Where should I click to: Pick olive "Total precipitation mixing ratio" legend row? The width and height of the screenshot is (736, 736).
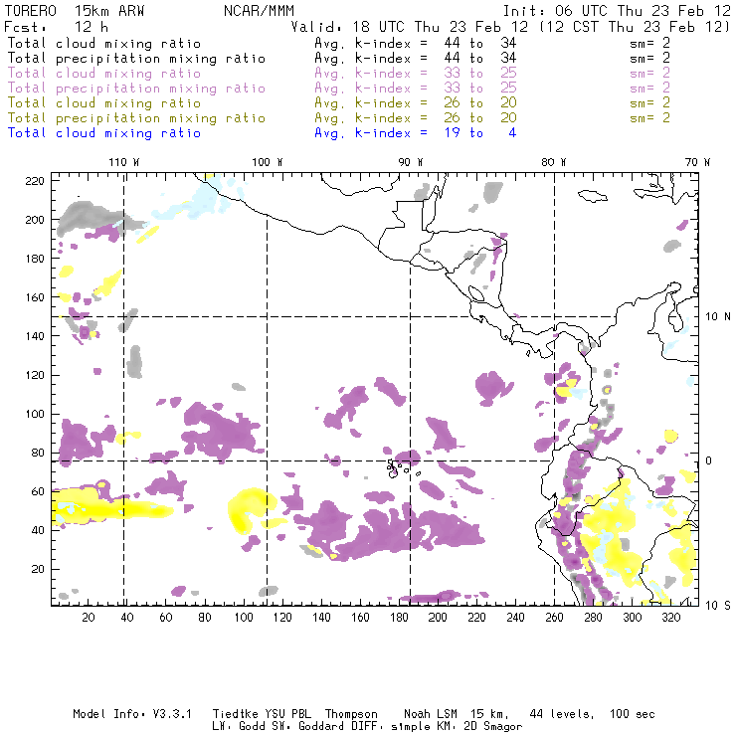136,118
